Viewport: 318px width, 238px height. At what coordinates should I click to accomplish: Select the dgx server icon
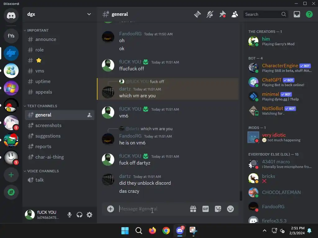point(11,53)
